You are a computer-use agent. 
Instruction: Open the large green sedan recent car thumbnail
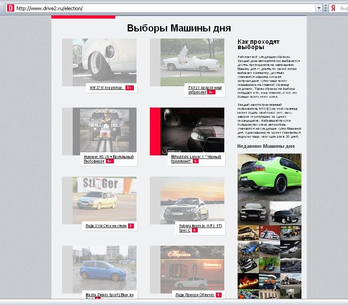point(270,178)
